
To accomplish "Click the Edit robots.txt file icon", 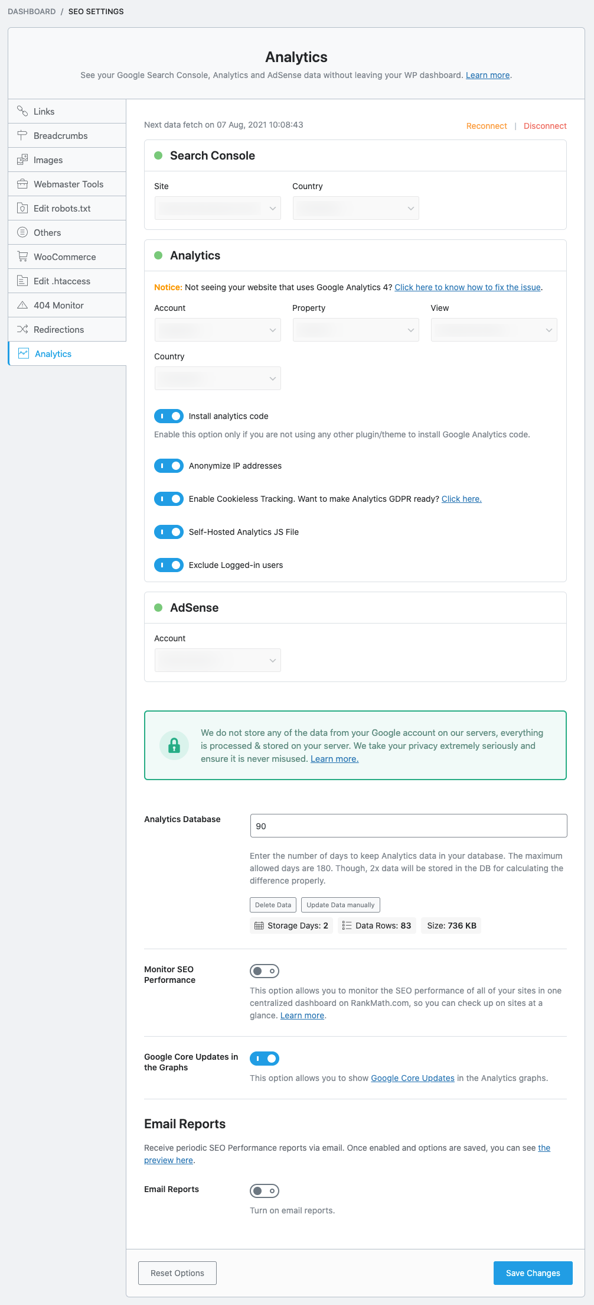I will [22, 208].
